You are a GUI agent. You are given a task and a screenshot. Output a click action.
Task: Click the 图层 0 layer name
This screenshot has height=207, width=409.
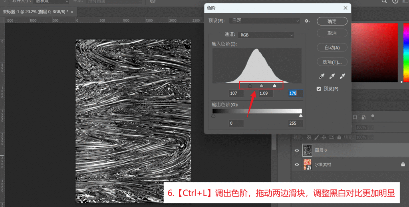point(321,150)
